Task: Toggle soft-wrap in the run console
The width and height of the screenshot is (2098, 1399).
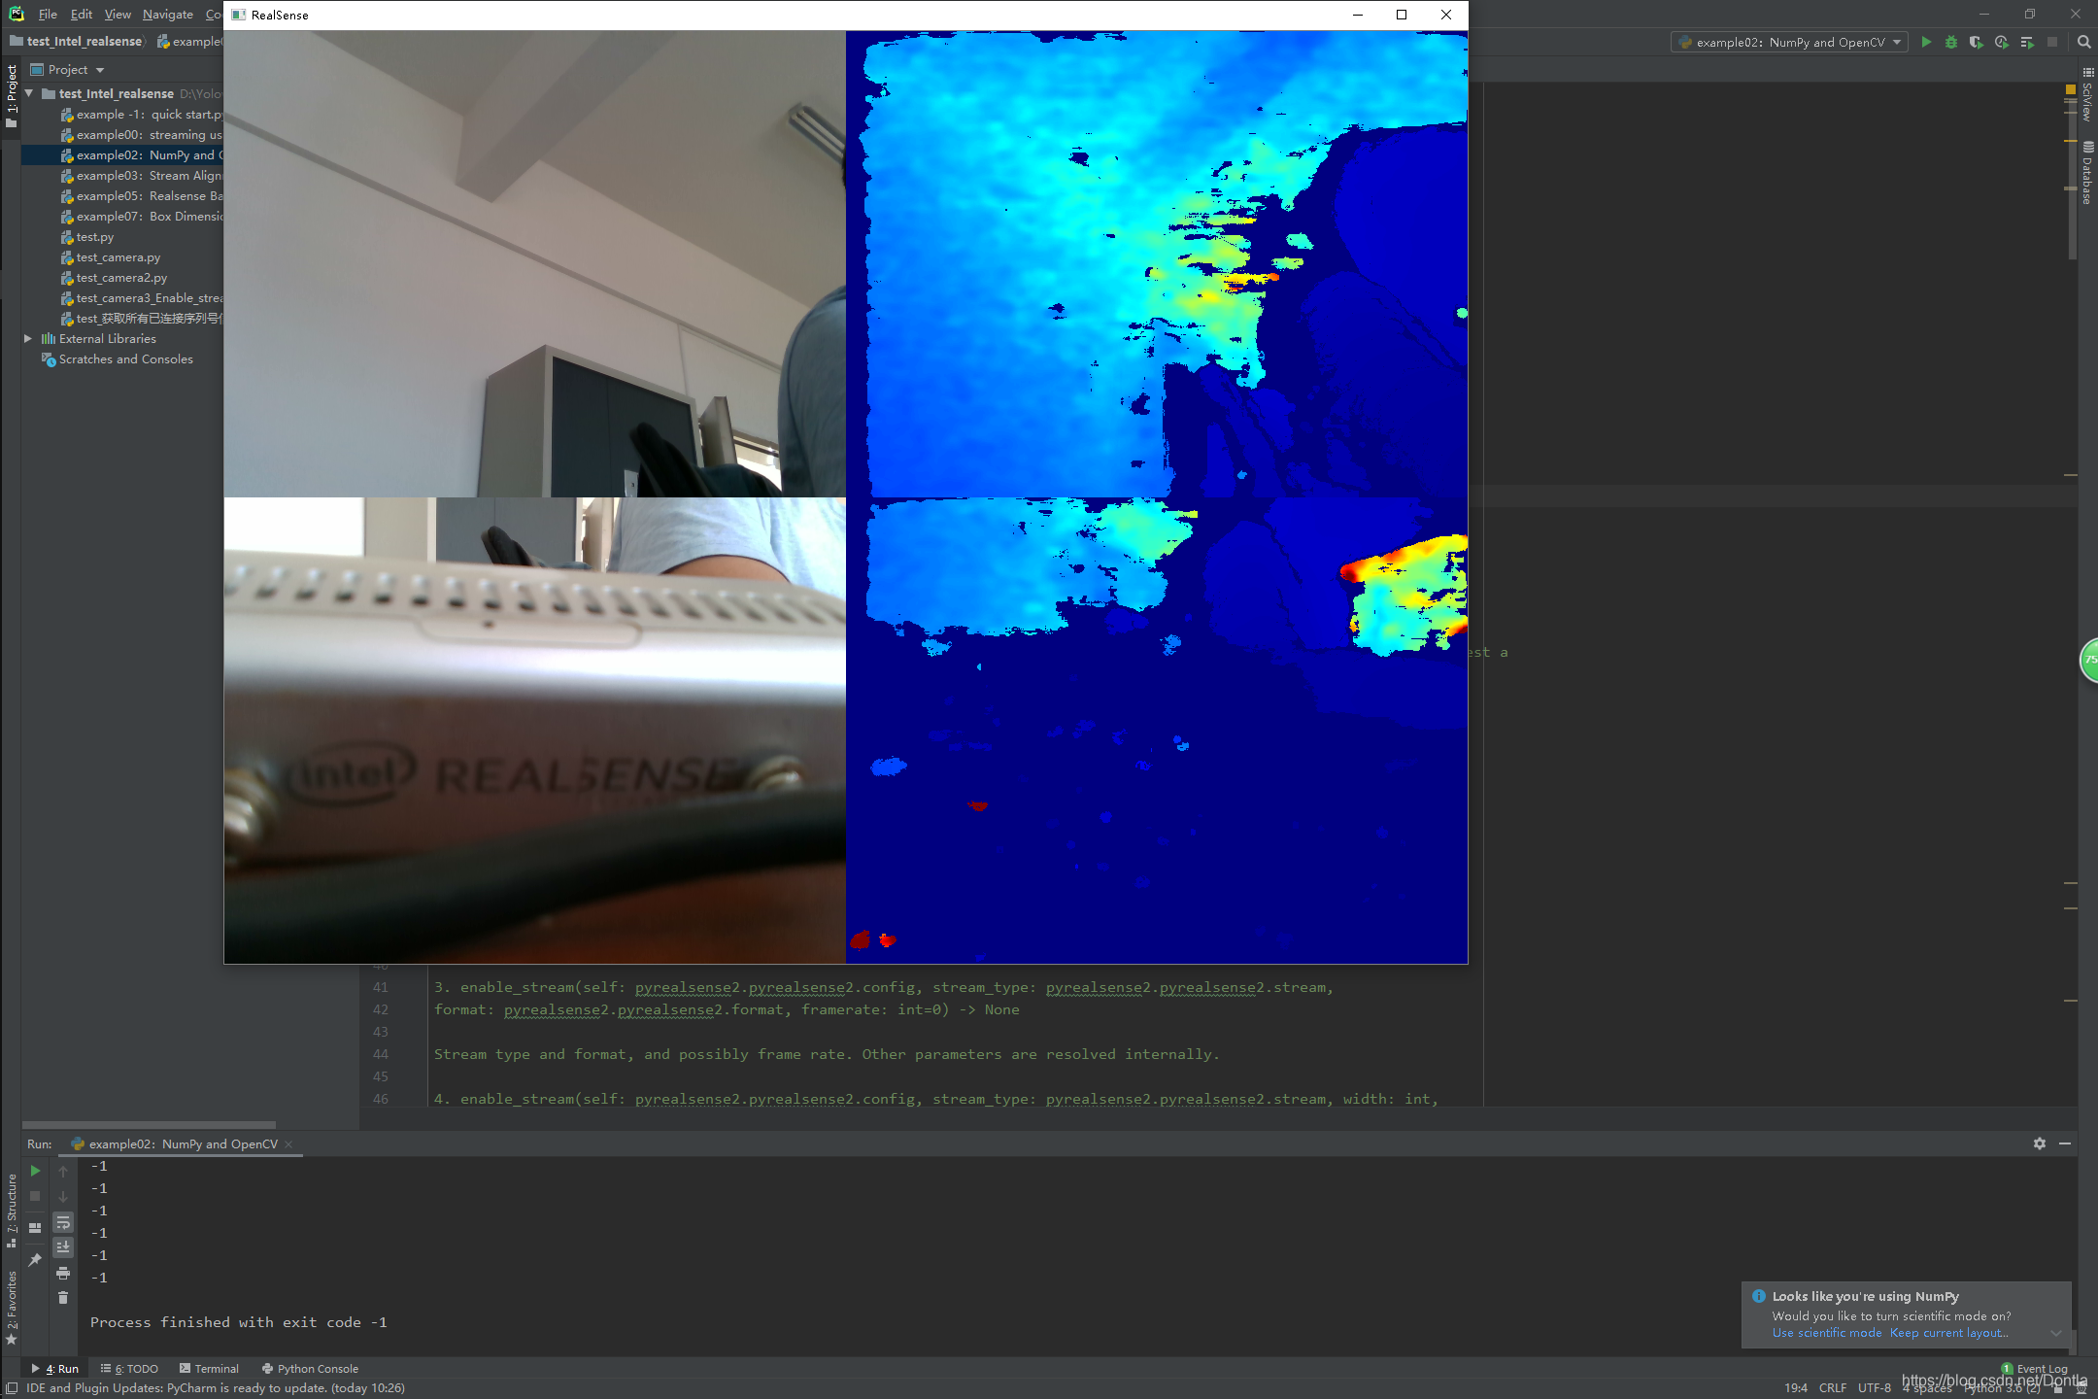Action: 63,1224
